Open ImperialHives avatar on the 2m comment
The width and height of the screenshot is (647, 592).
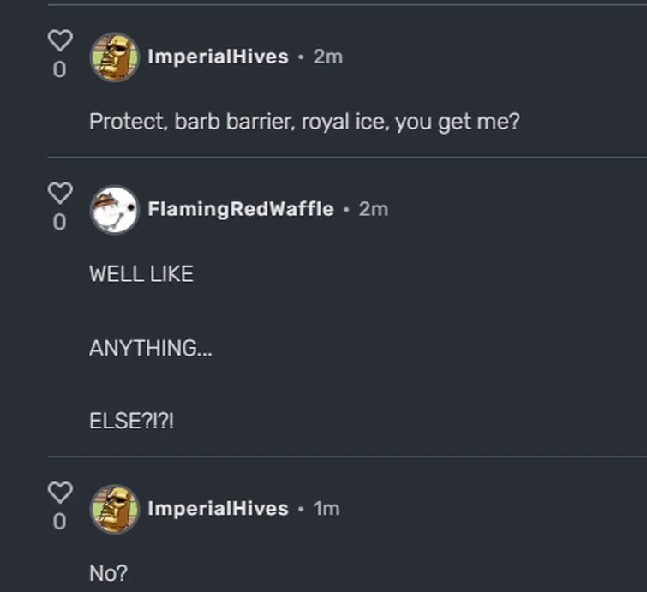coord(115,57)
